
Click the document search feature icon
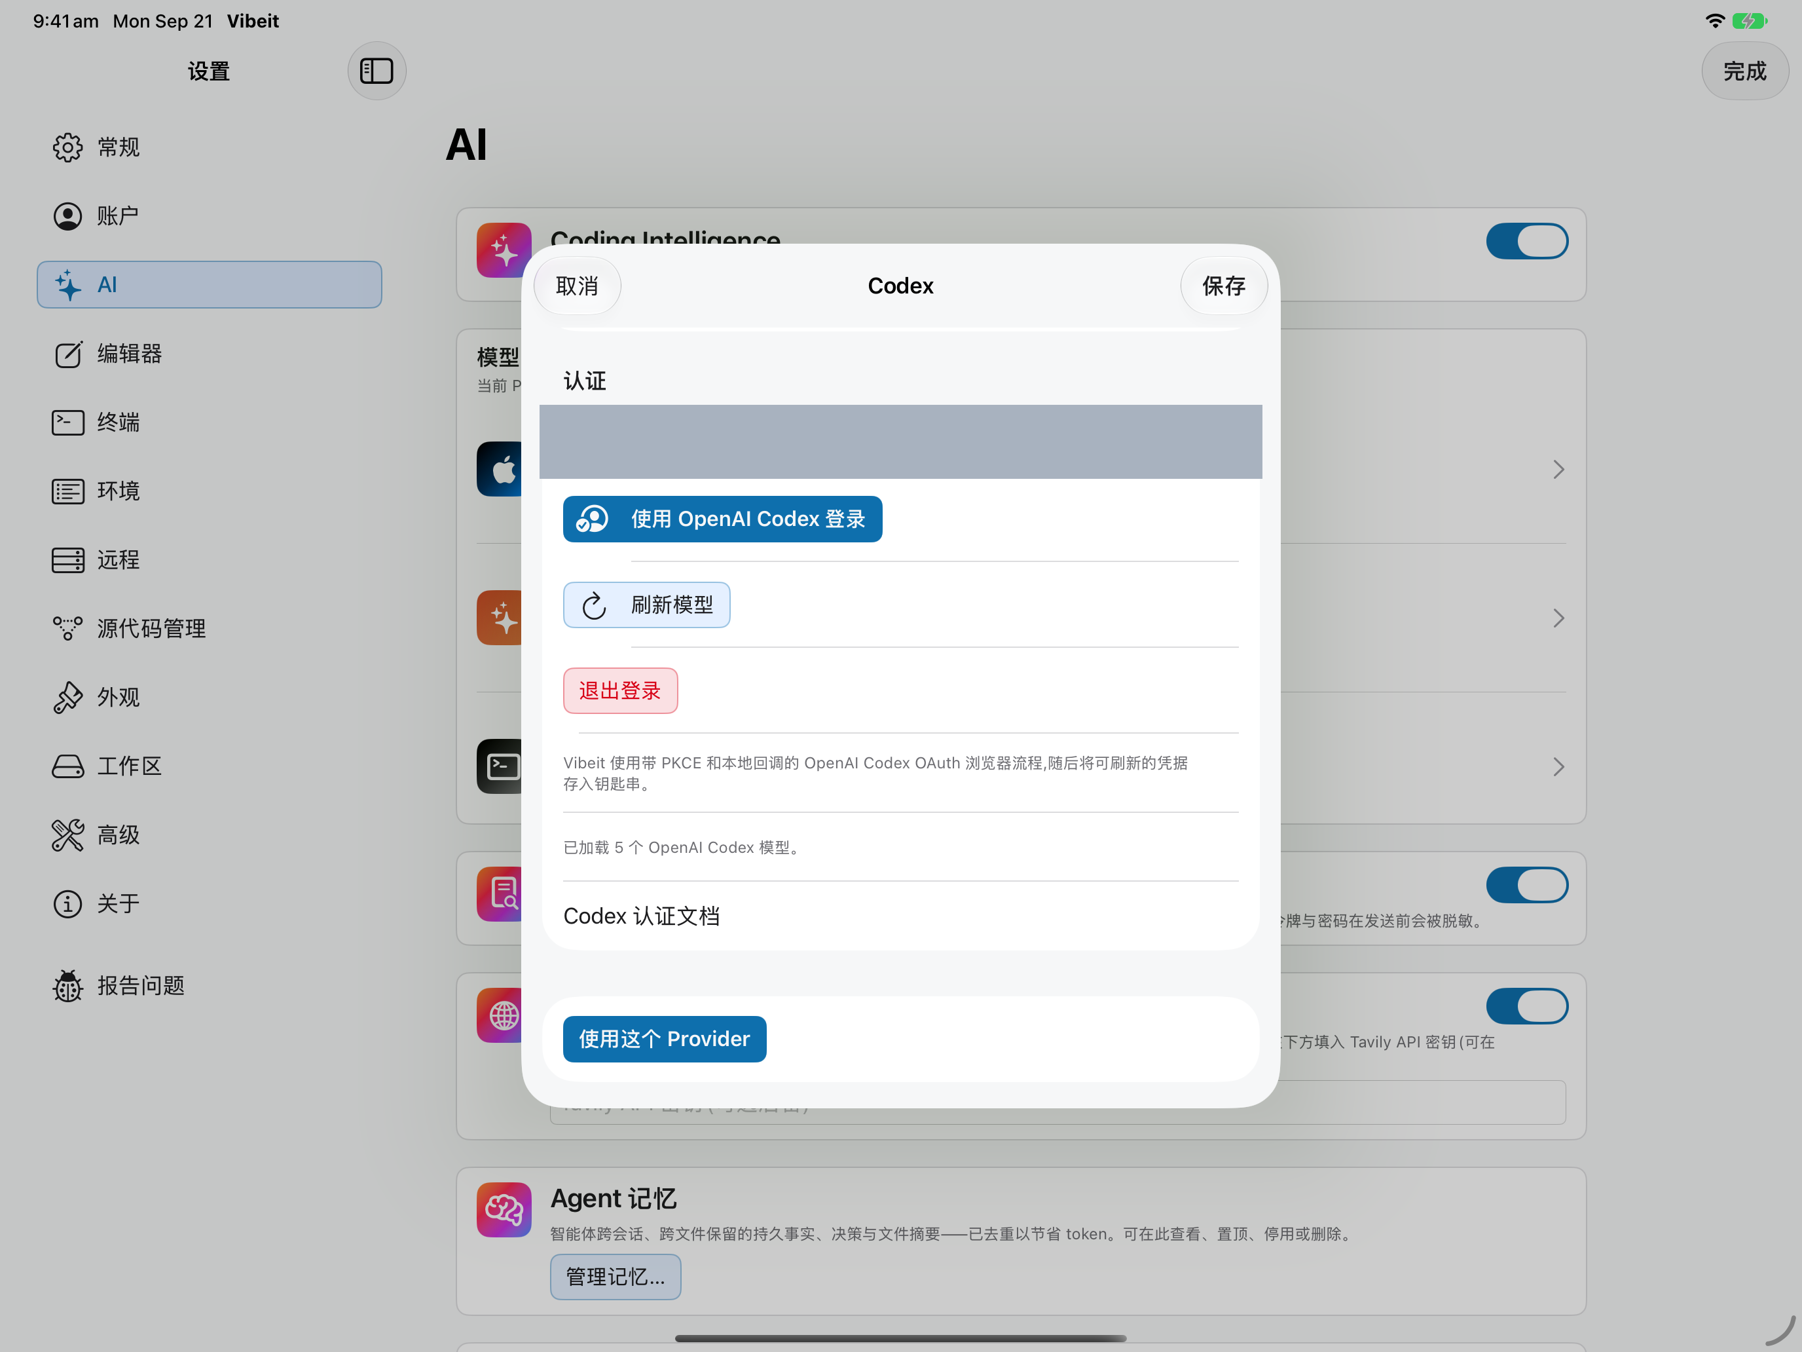click(x=500, y=894)
